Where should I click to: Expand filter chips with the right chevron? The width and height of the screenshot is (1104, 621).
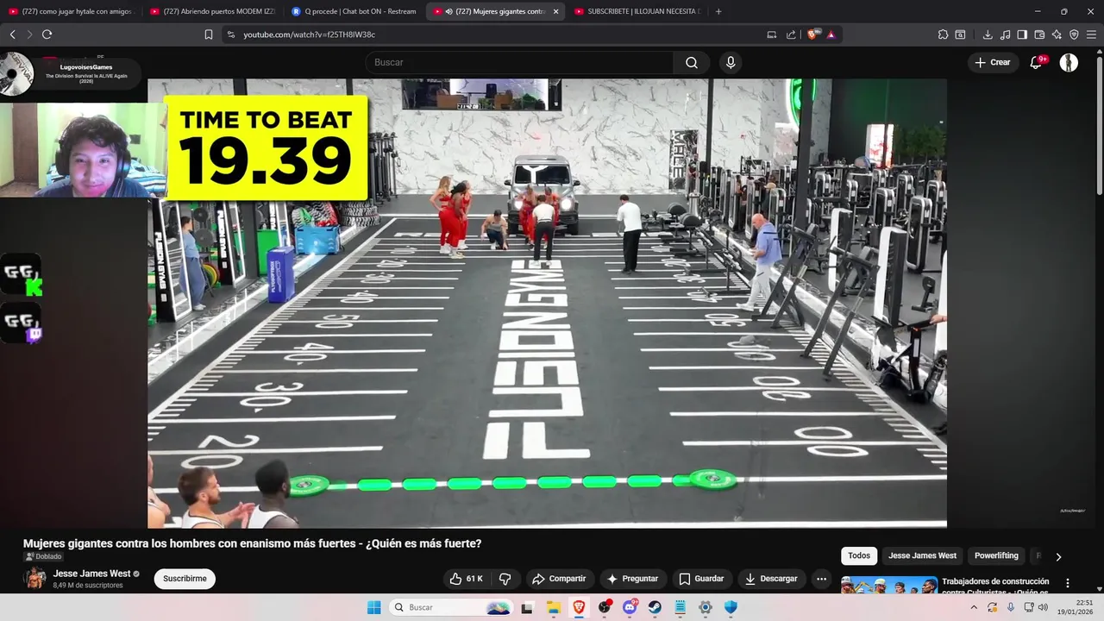[1058, 556]
